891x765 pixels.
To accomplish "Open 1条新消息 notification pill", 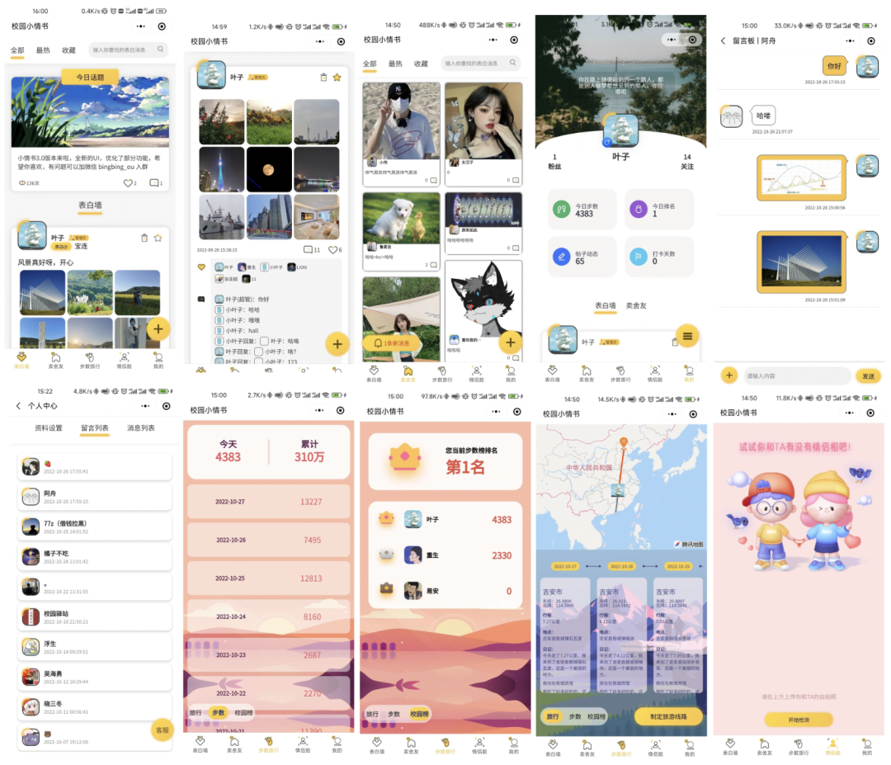I will pos(392,343).
